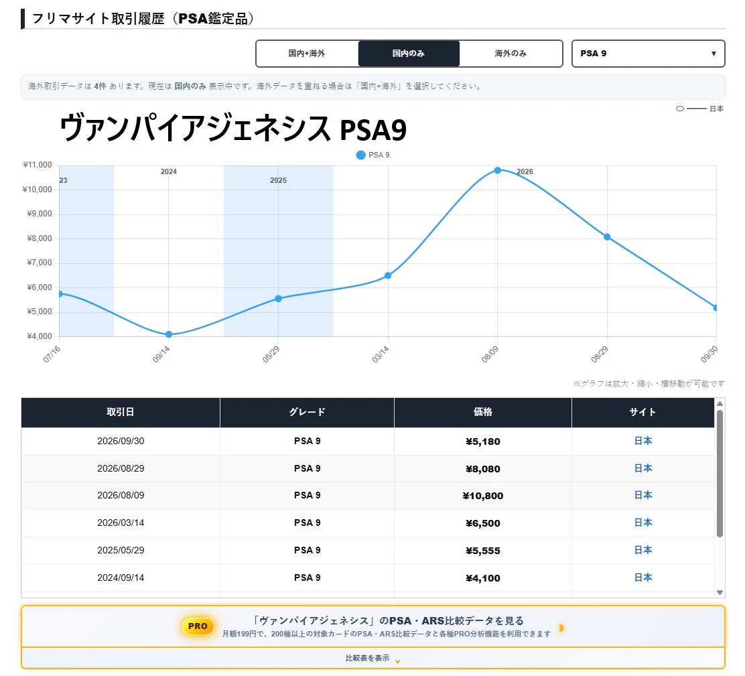This screenshot has height=676, width=745.
Task: Open the PSA・ARS比較データ promo banner
Action: 373,626
